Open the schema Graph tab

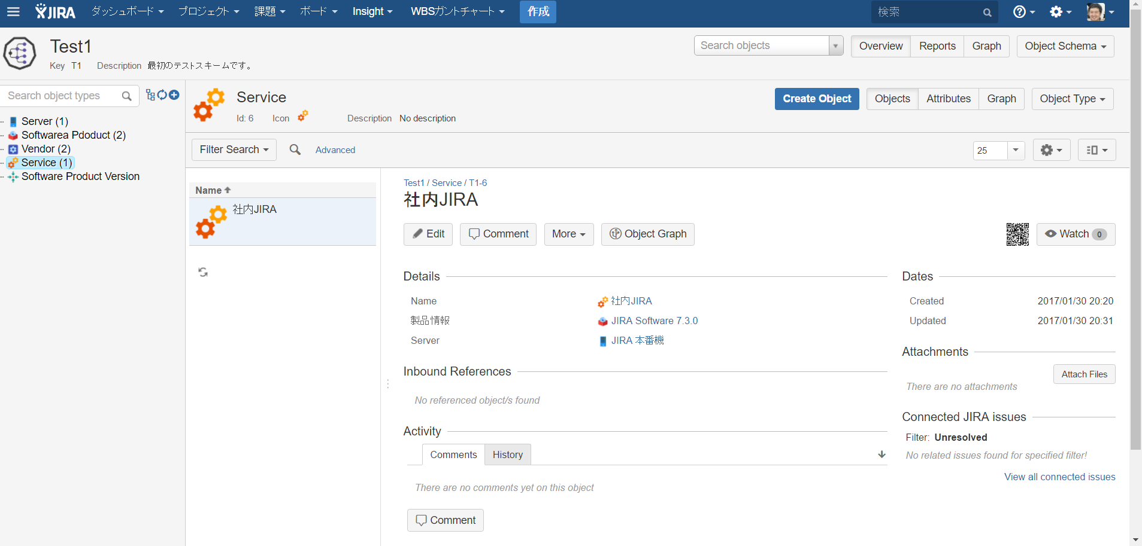(x=986, y=46)
